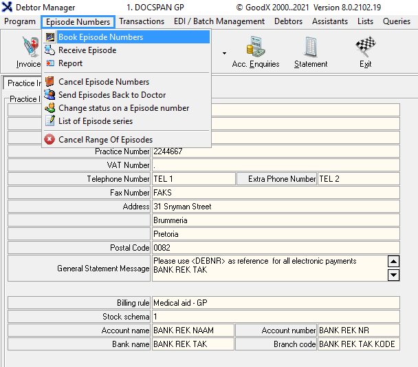Select Book Episode Numbers menu entry

tap(100, 37)
